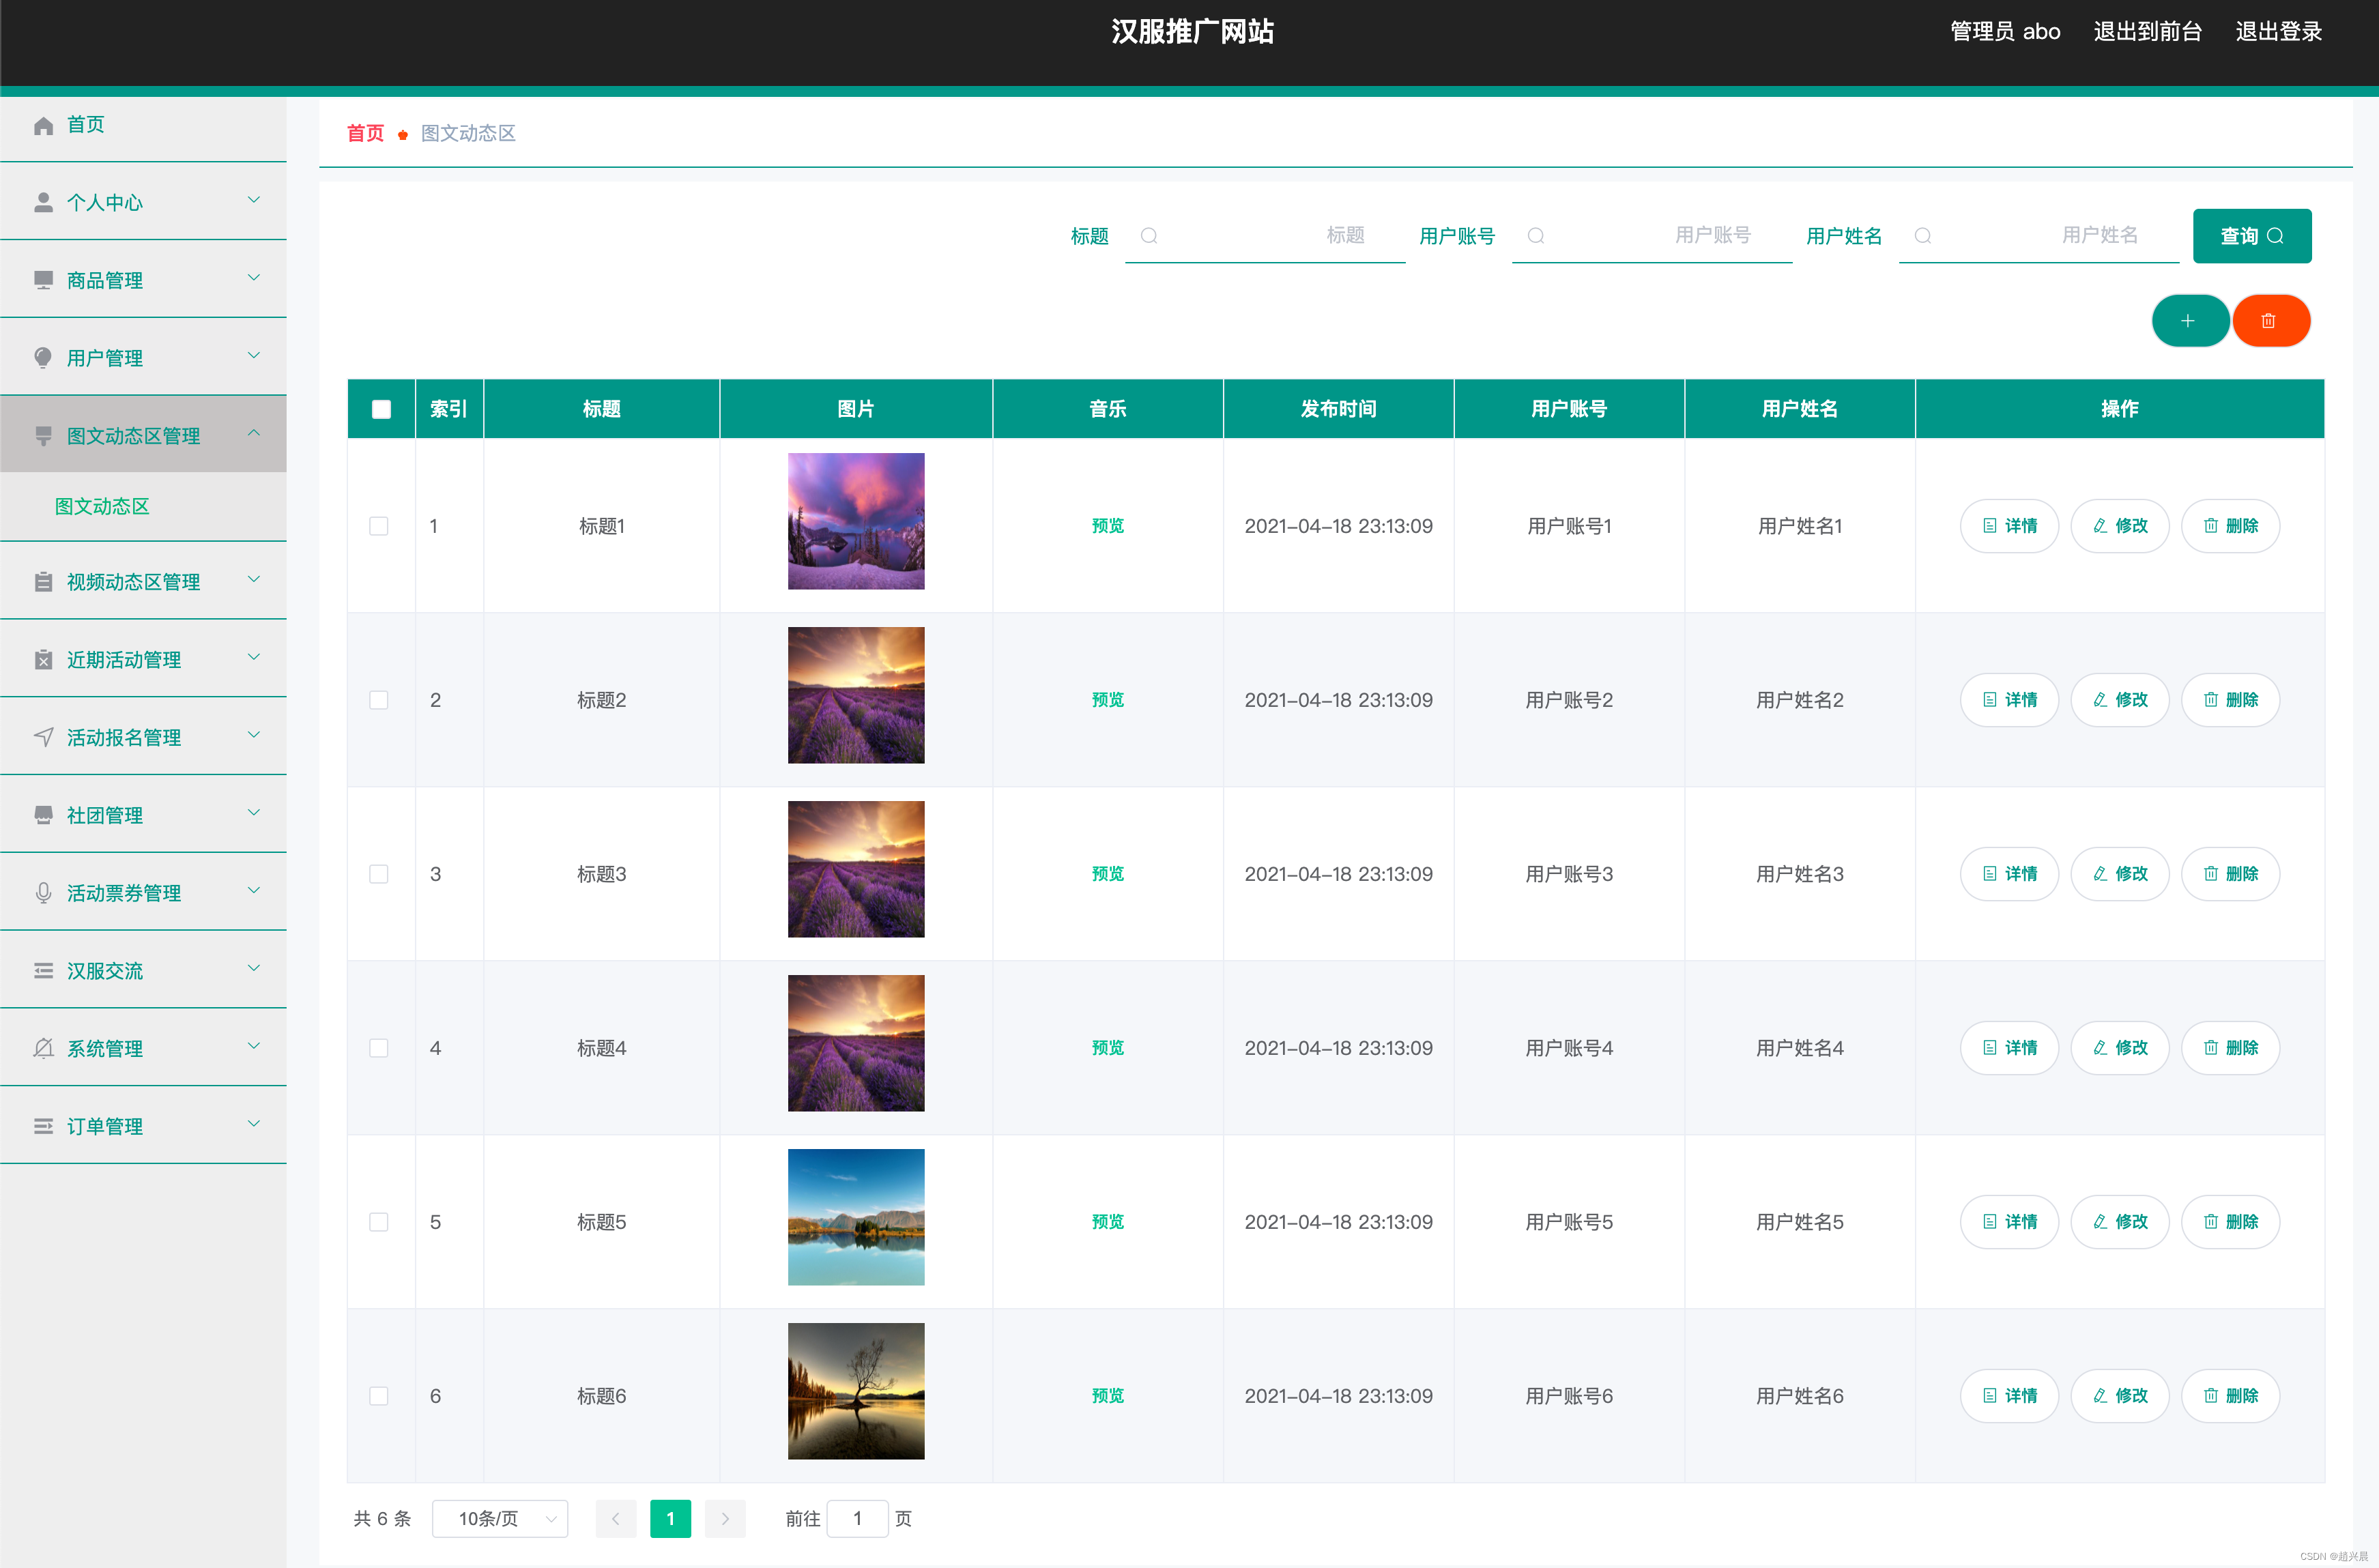Click the next page arrow in pagination
The width and height of the screenshot is (2379, 1568).
click(725, 1519)
